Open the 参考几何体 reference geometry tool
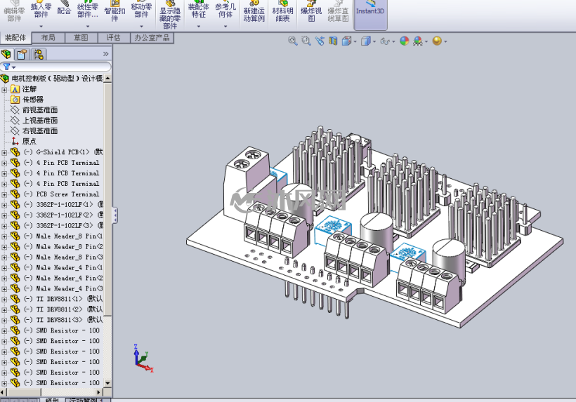The width and height of the screenshot is (576, 402). tap(225, 11)
